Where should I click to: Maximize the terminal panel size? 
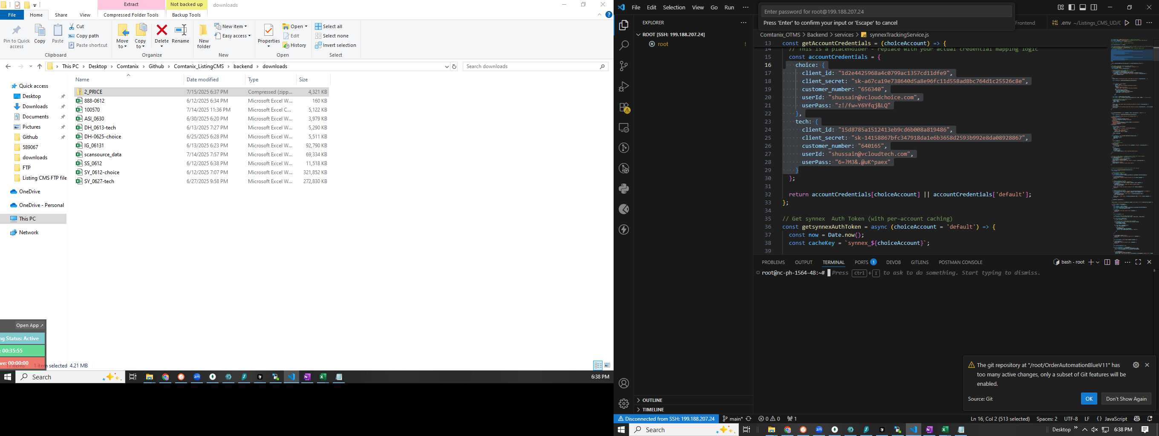1138,262
